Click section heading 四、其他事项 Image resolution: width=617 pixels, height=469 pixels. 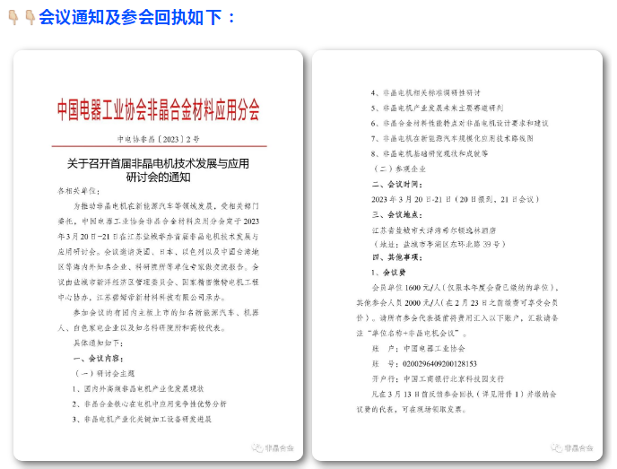tap(397, 257)
